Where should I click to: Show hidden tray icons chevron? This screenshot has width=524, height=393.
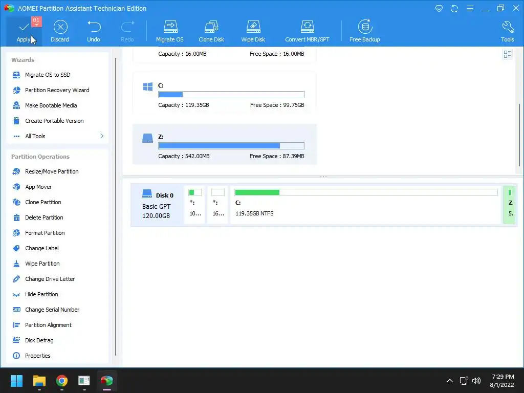tap(450, 381)
